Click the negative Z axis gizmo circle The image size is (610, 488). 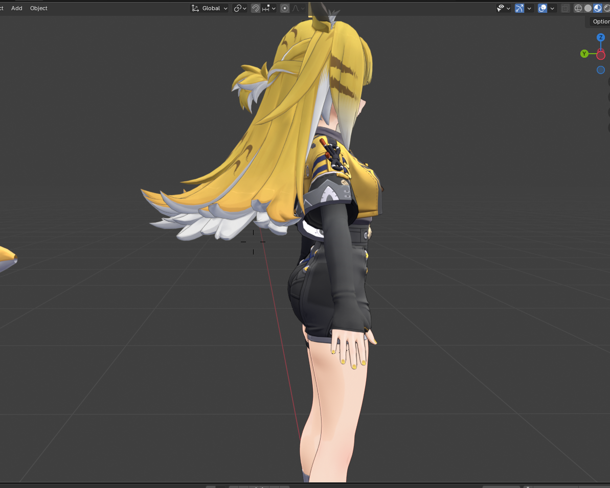pyautogui.click(x=601, y=70)
